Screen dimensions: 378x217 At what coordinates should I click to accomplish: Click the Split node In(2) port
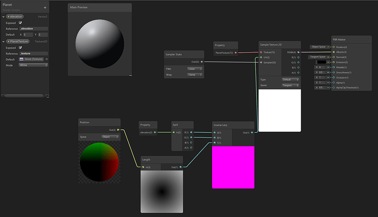[x=174, y=133]
